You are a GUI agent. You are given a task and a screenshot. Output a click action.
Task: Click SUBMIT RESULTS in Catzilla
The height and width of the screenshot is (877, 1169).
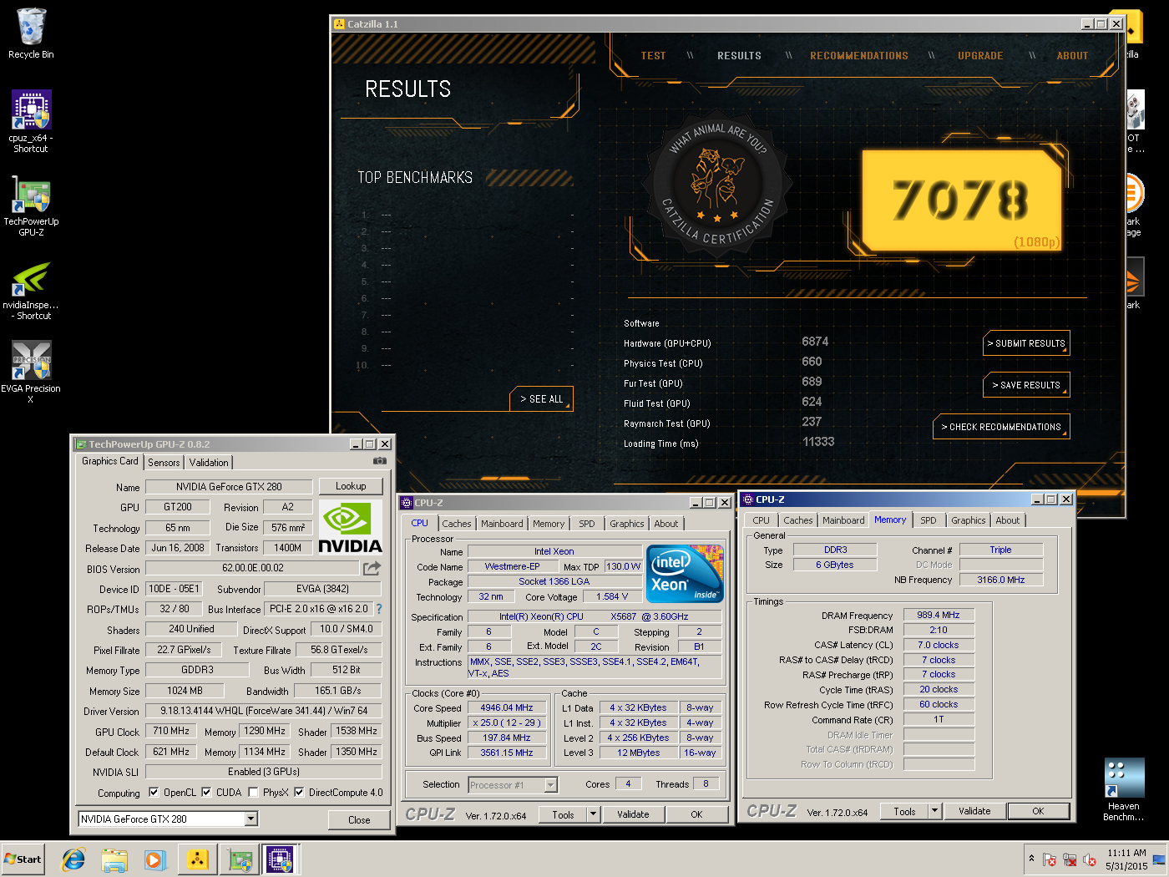[x=1027, y=343]
